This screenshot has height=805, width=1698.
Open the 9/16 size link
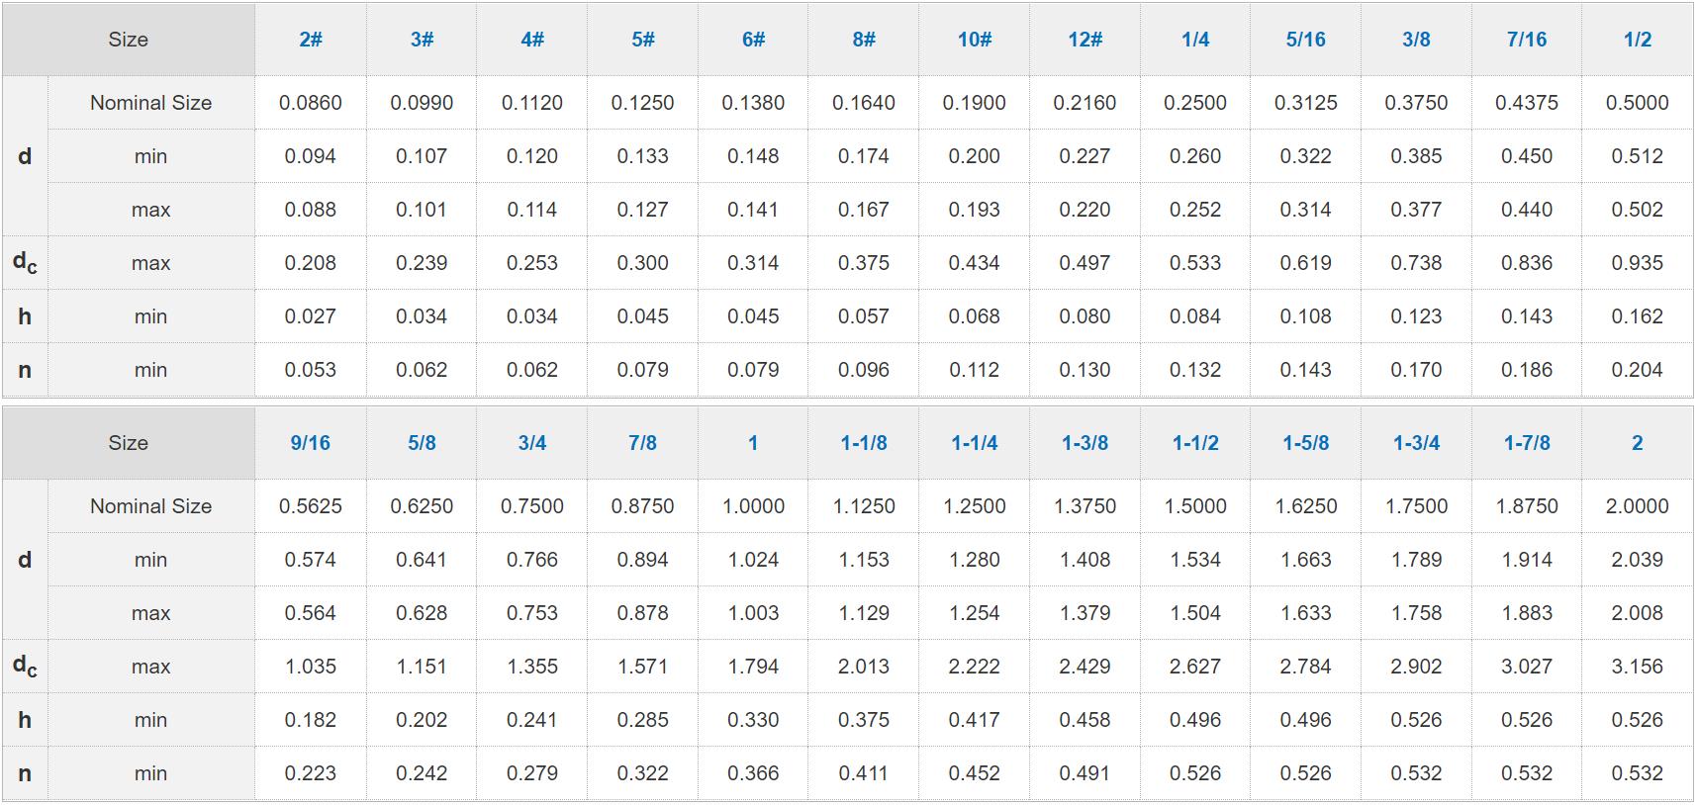pyautogui.click(x=311, y=443)
